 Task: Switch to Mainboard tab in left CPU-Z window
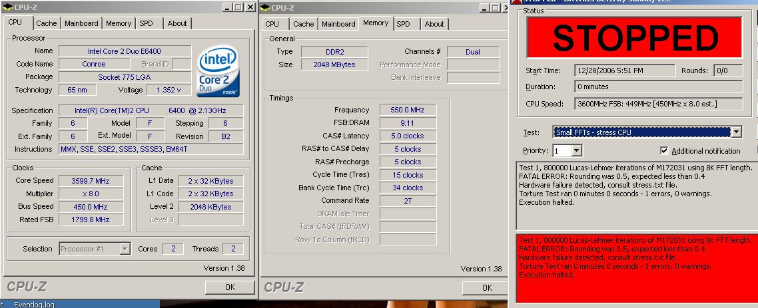[x=81, y=23]
